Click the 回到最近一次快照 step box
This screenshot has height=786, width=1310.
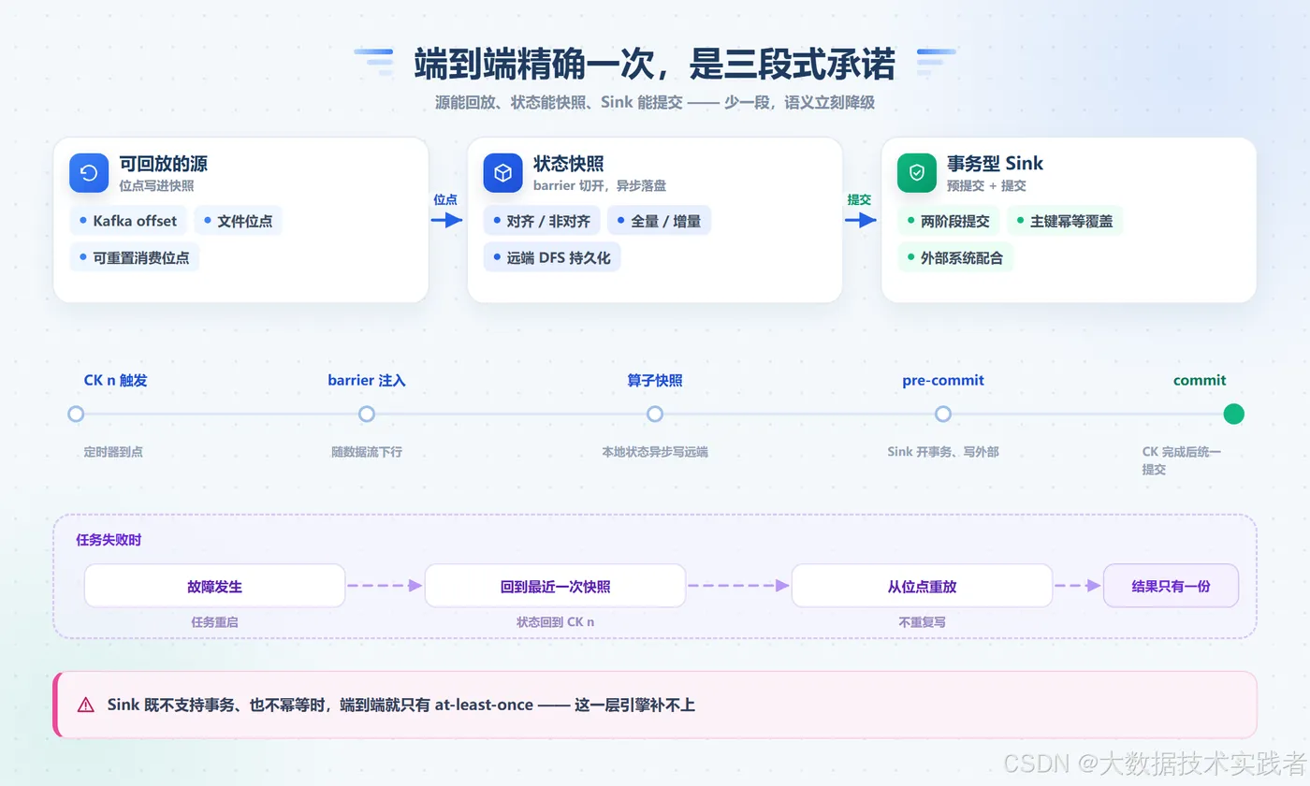point(555,586)
